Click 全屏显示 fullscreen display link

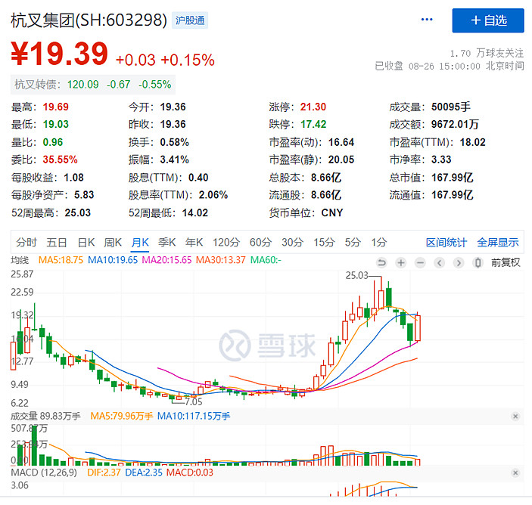tap(498, 243)
